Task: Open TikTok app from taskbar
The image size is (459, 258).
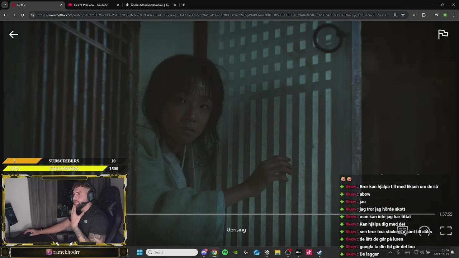Action: [309, 252]
